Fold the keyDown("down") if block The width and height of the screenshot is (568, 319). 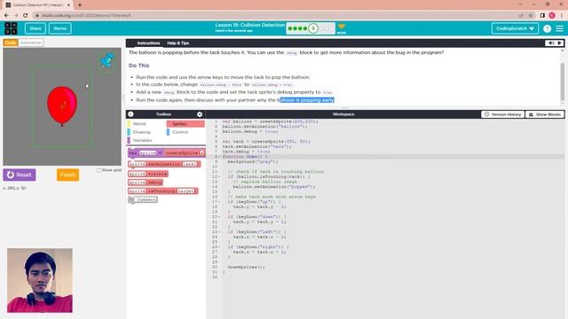219,217
